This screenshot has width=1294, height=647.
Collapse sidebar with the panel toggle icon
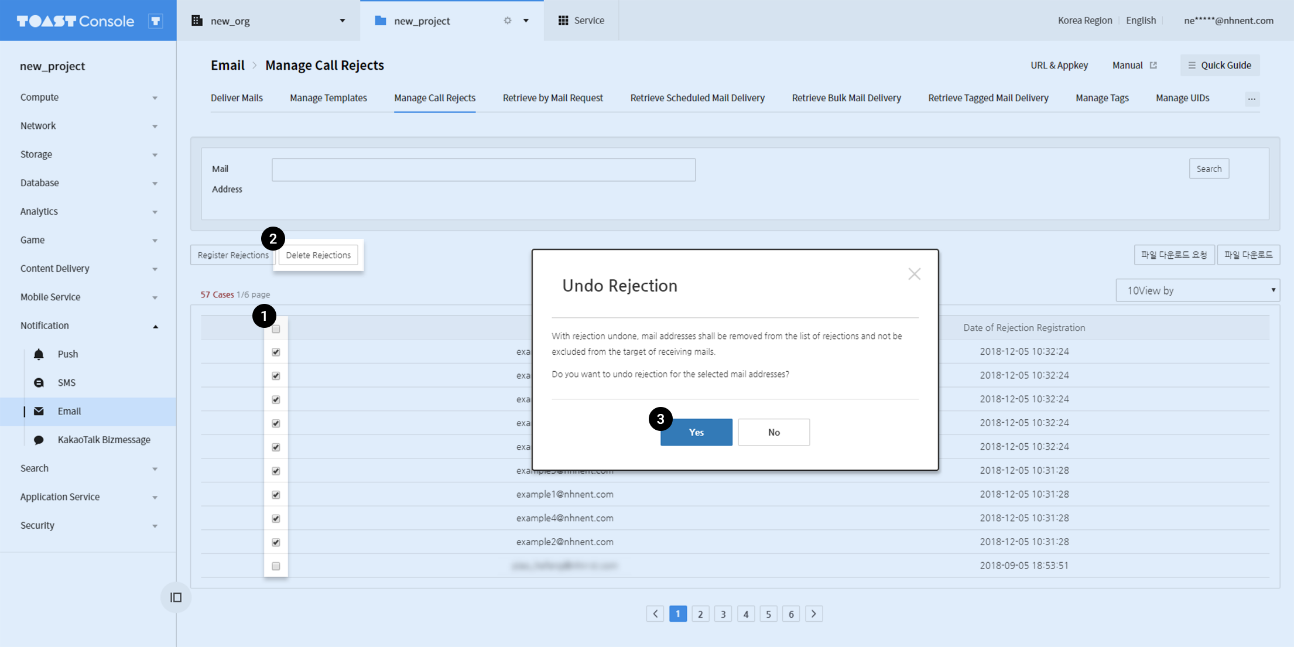[x=176, y=597]
